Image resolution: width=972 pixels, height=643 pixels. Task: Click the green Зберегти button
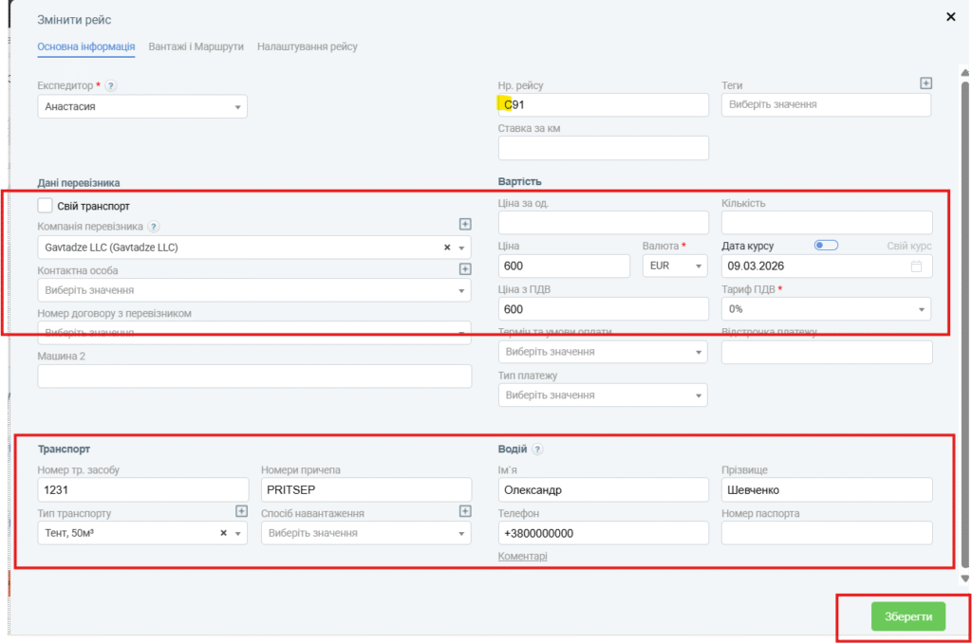tap(908, 616)
